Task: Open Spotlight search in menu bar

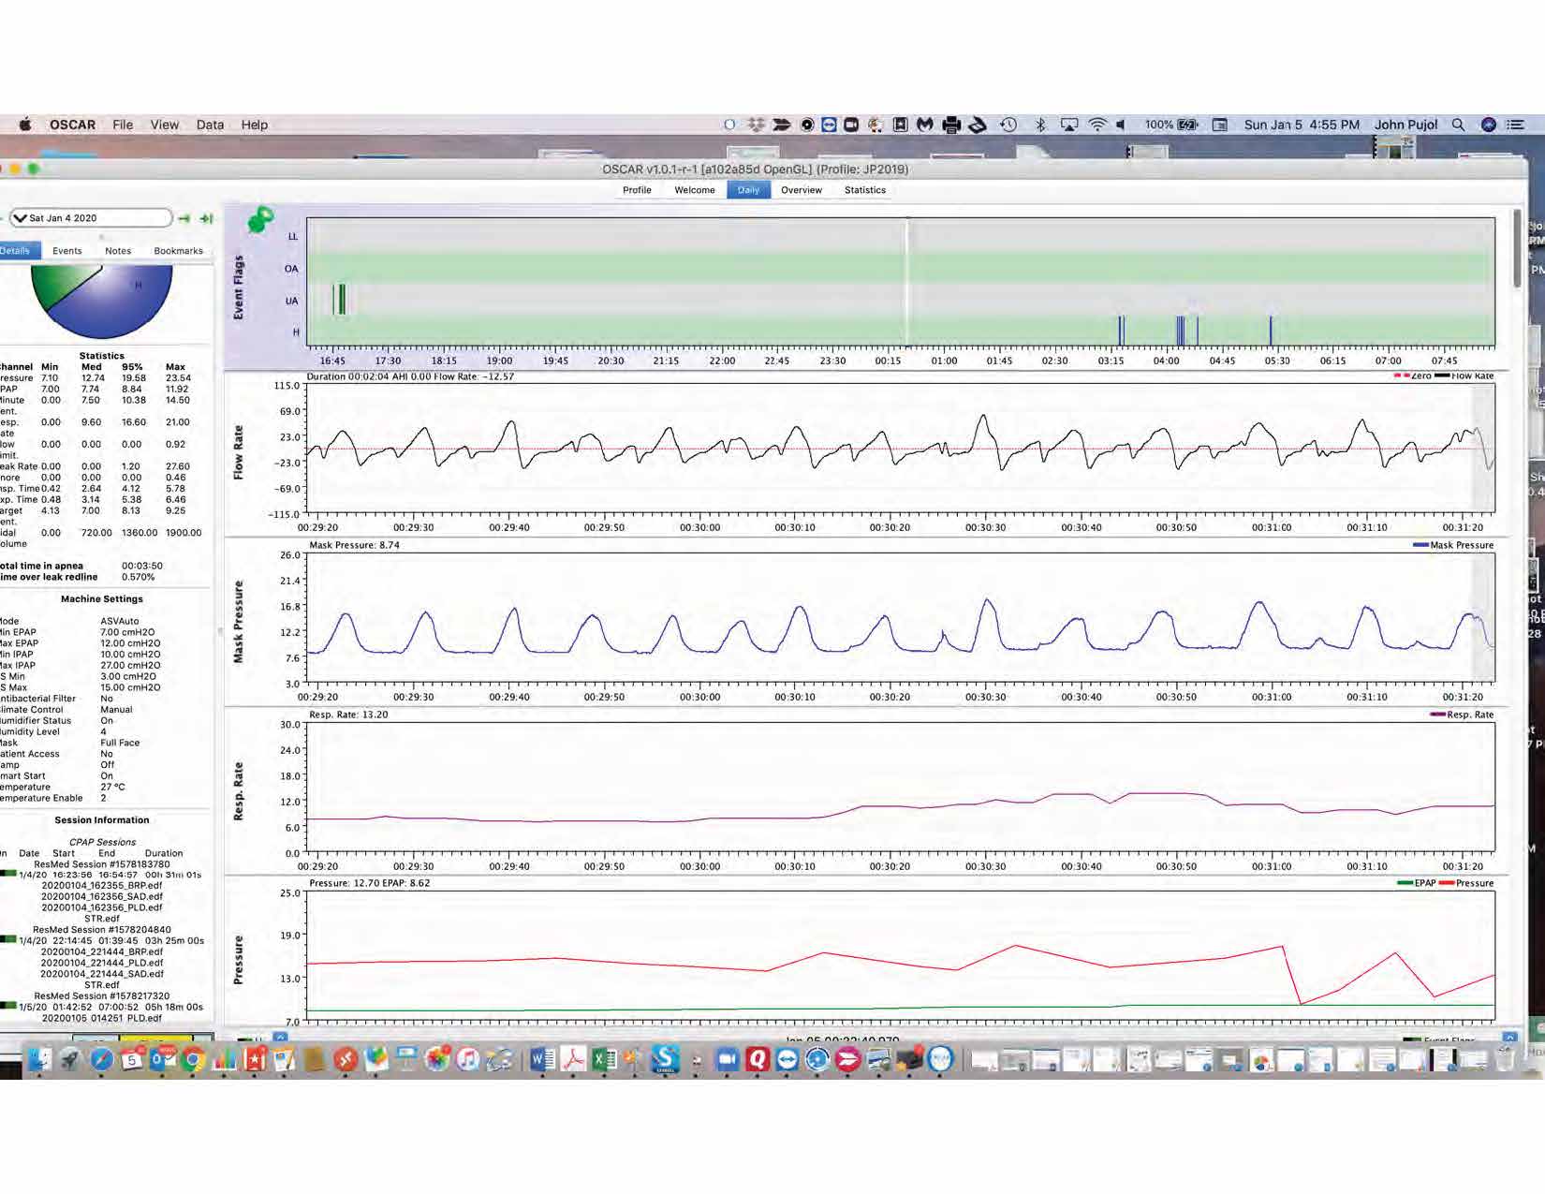Action: tap(1458, 125)
